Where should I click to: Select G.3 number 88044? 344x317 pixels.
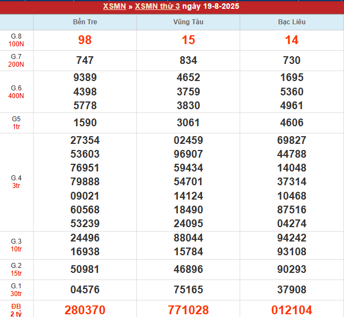(188, 238)
